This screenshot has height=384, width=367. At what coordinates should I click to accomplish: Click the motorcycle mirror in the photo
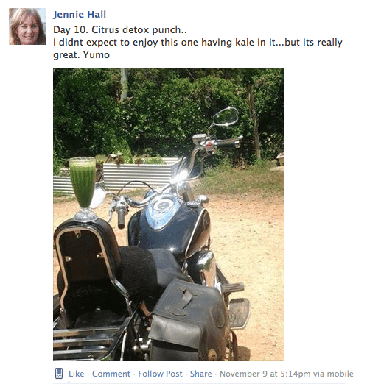[226, 117]
